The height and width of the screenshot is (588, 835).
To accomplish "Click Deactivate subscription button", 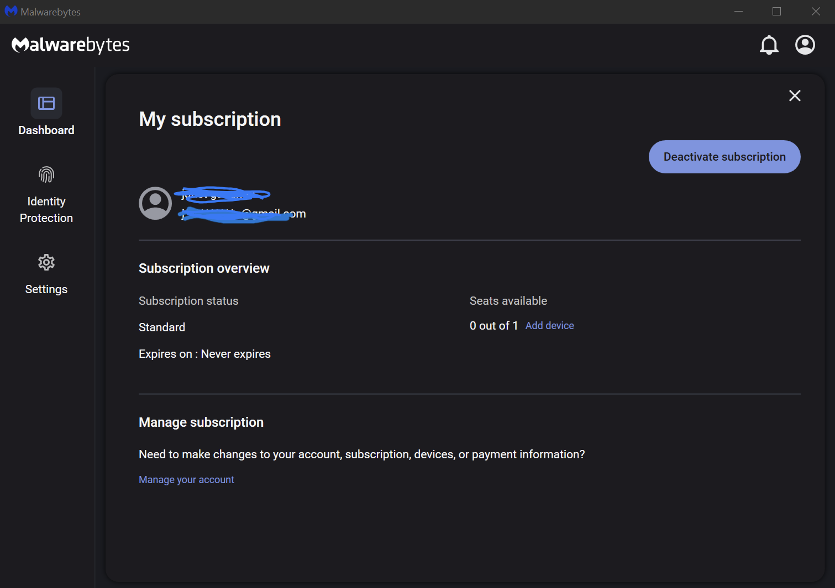I will pos(724,157).
